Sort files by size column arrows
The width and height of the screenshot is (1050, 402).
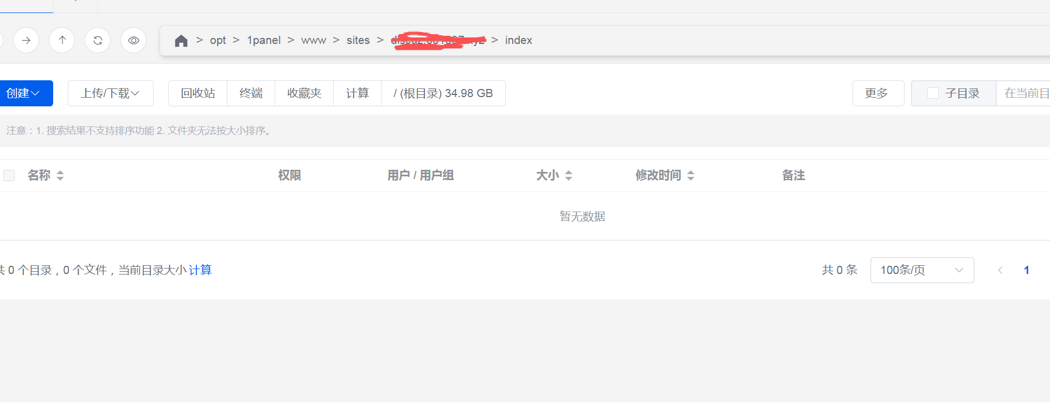[x=569, y=175]
